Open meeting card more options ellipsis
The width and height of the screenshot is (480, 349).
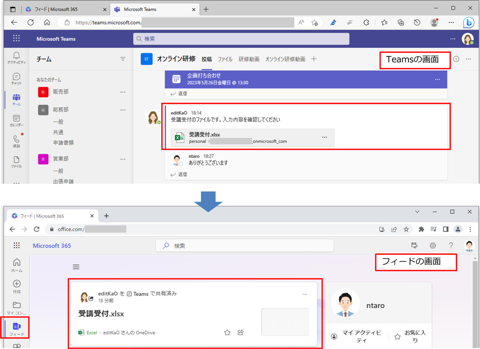click(x=437, y=79)
